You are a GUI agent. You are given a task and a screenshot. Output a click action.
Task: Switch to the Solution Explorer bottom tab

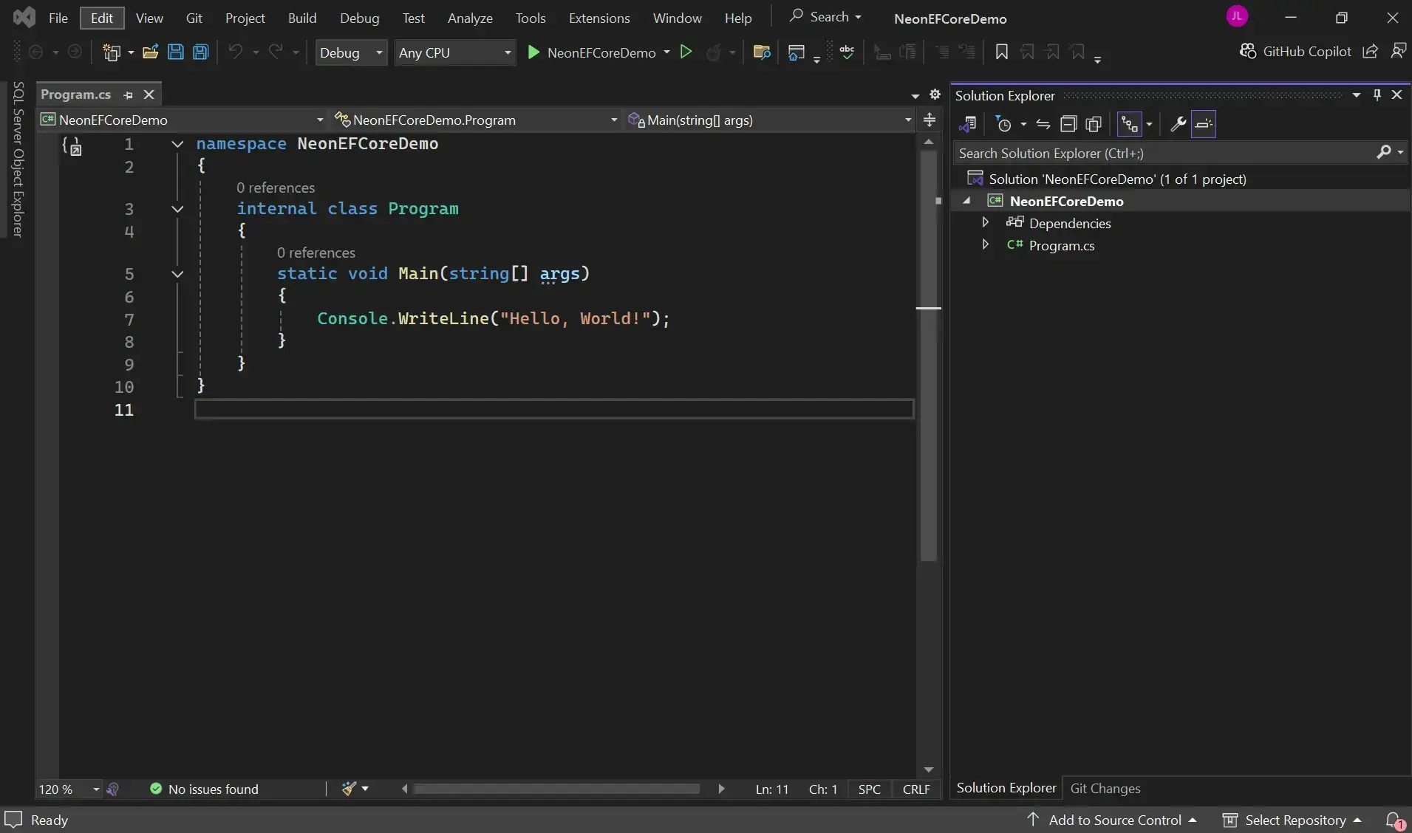[1006, 788]
